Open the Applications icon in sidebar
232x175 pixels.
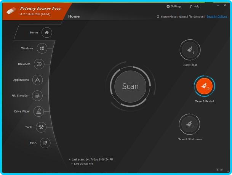(x=37, y=80)
